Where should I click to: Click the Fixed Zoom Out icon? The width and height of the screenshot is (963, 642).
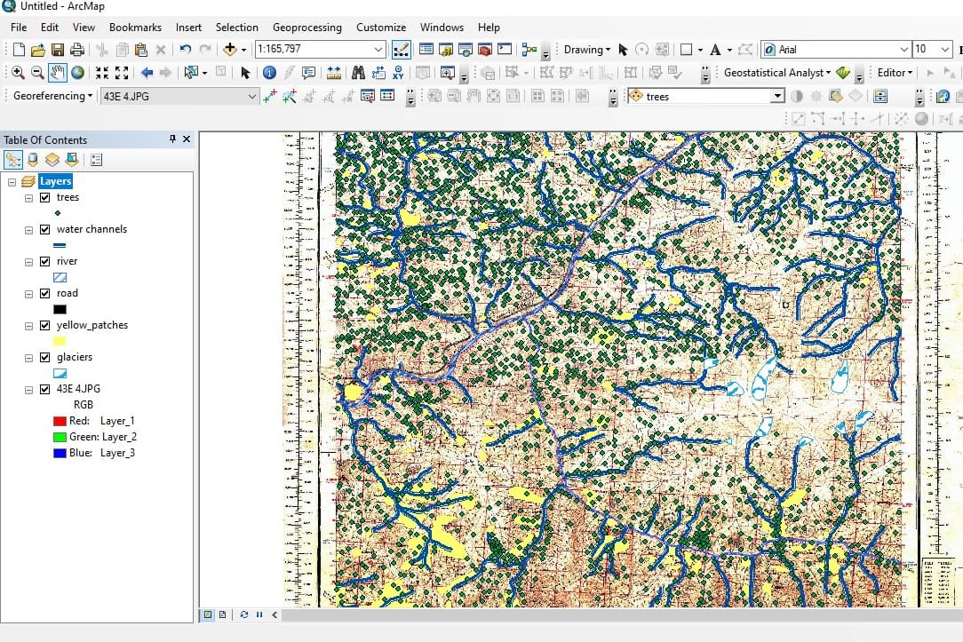(122, 73)
